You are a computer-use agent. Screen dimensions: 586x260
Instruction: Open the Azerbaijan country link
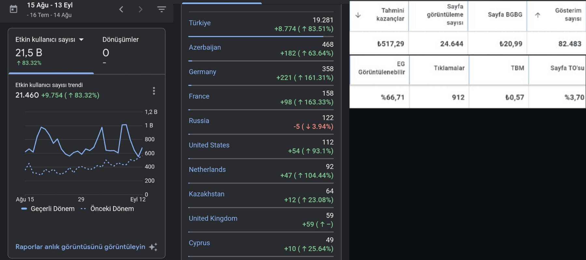[205, 47]
